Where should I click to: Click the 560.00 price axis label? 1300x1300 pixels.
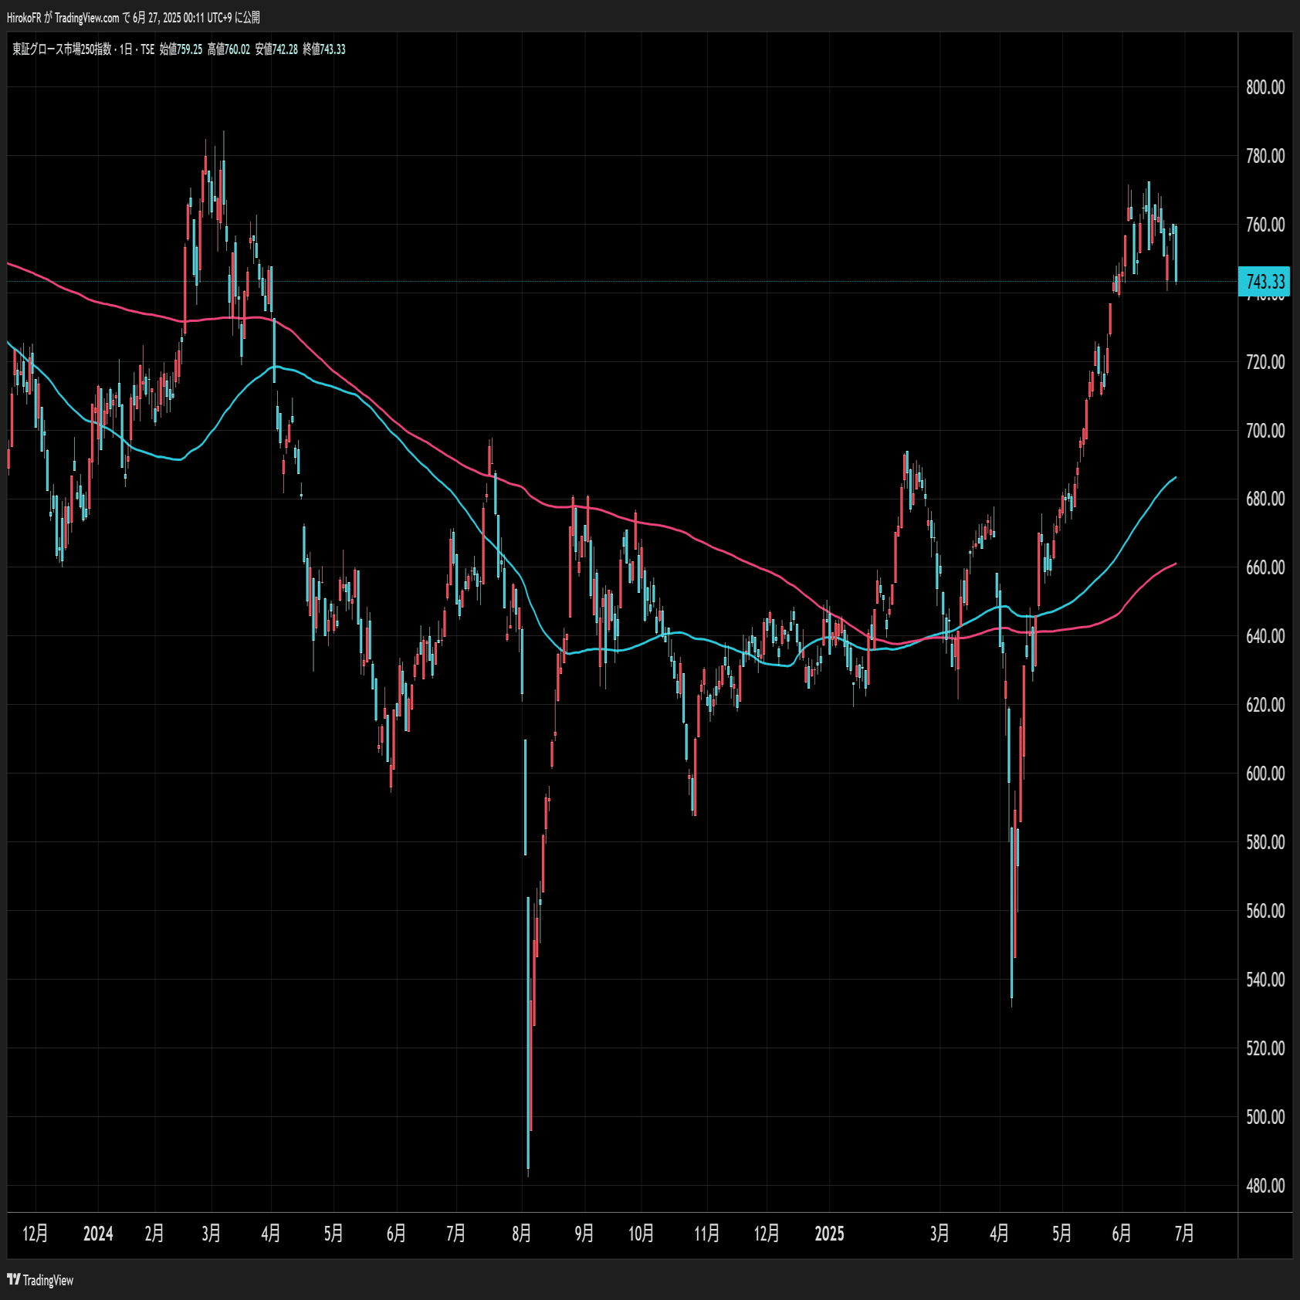coord(1265,911)
